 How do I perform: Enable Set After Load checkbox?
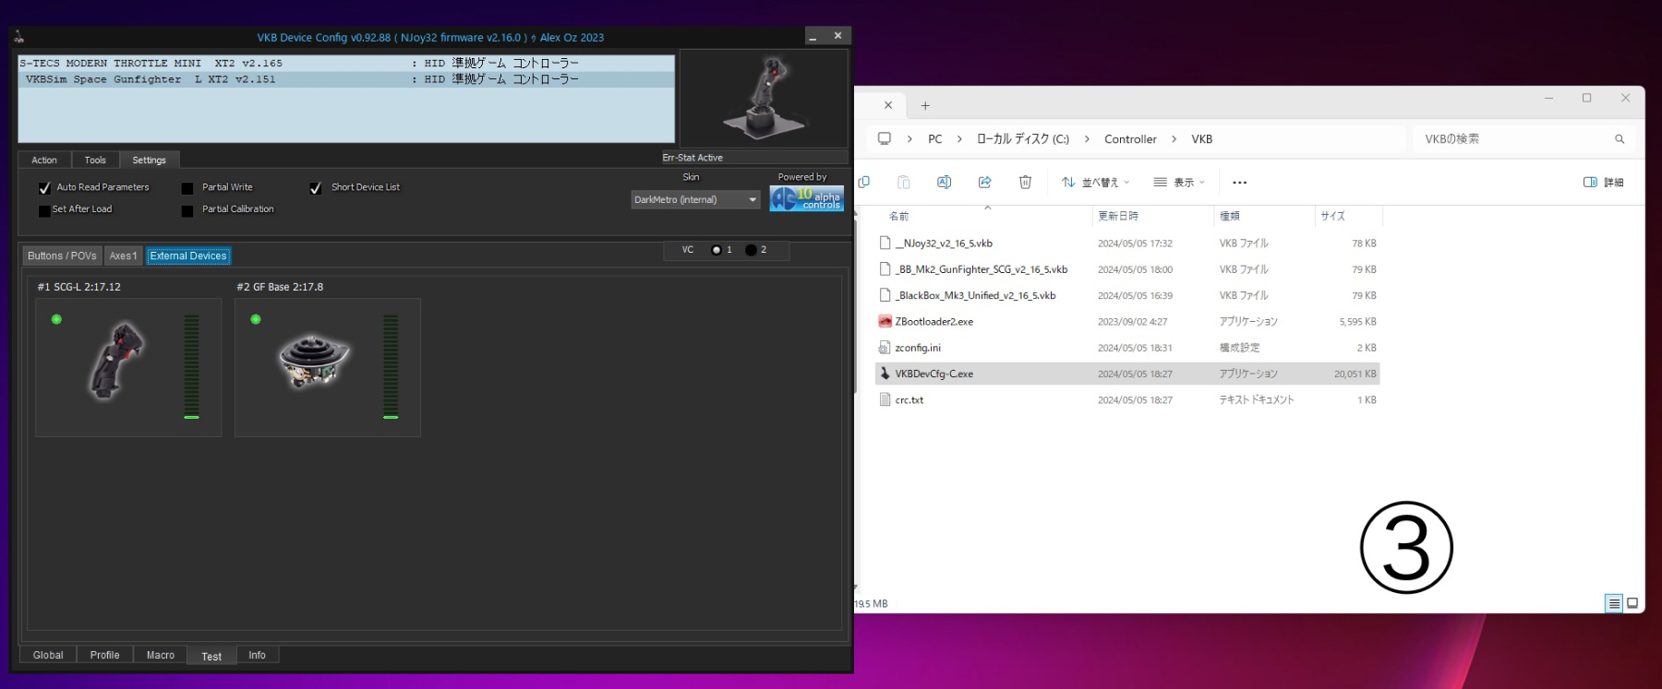coord(44,210)
